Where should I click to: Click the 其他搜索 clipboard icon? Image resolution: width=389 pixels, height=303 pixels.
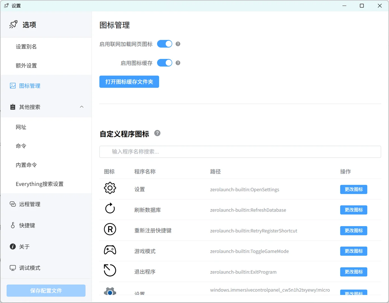pos(13,107)
